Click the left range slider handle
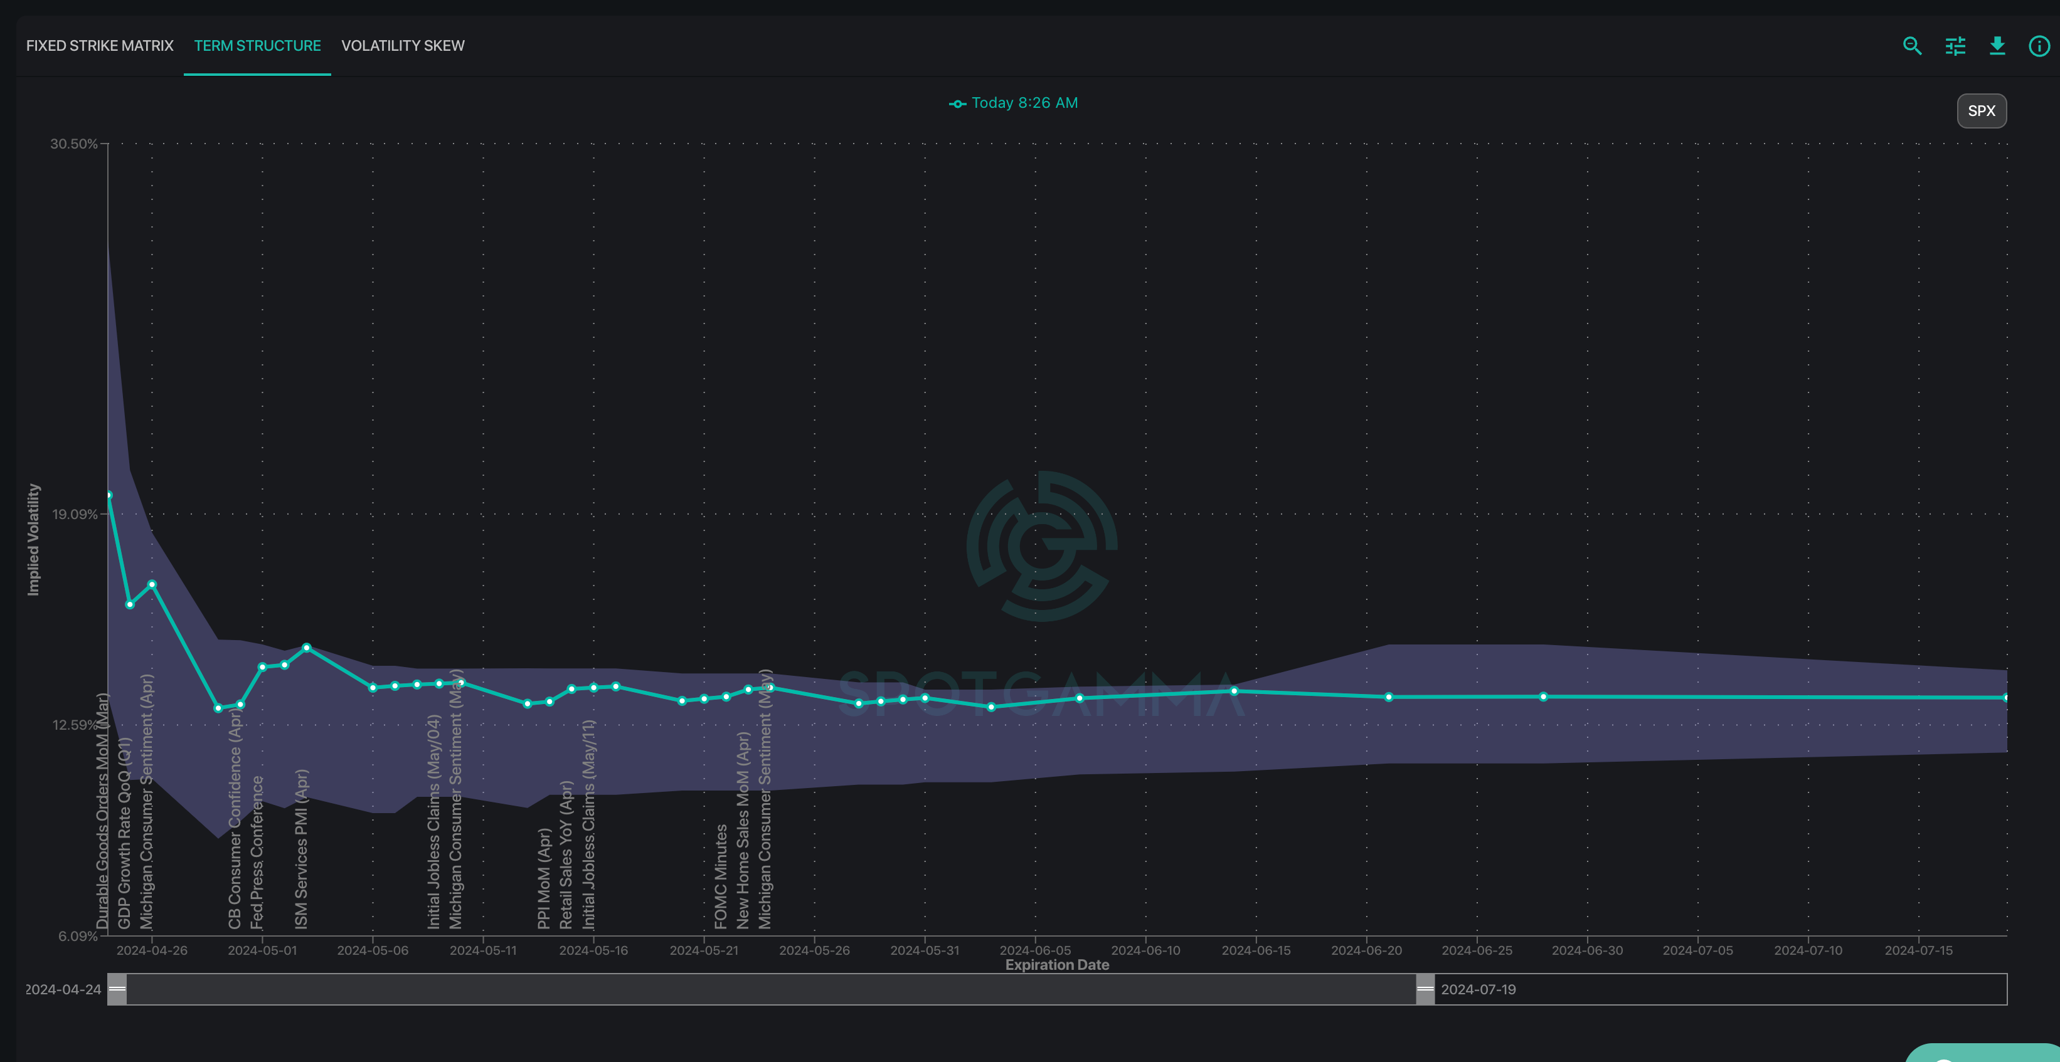 click(x=117, y=989)
